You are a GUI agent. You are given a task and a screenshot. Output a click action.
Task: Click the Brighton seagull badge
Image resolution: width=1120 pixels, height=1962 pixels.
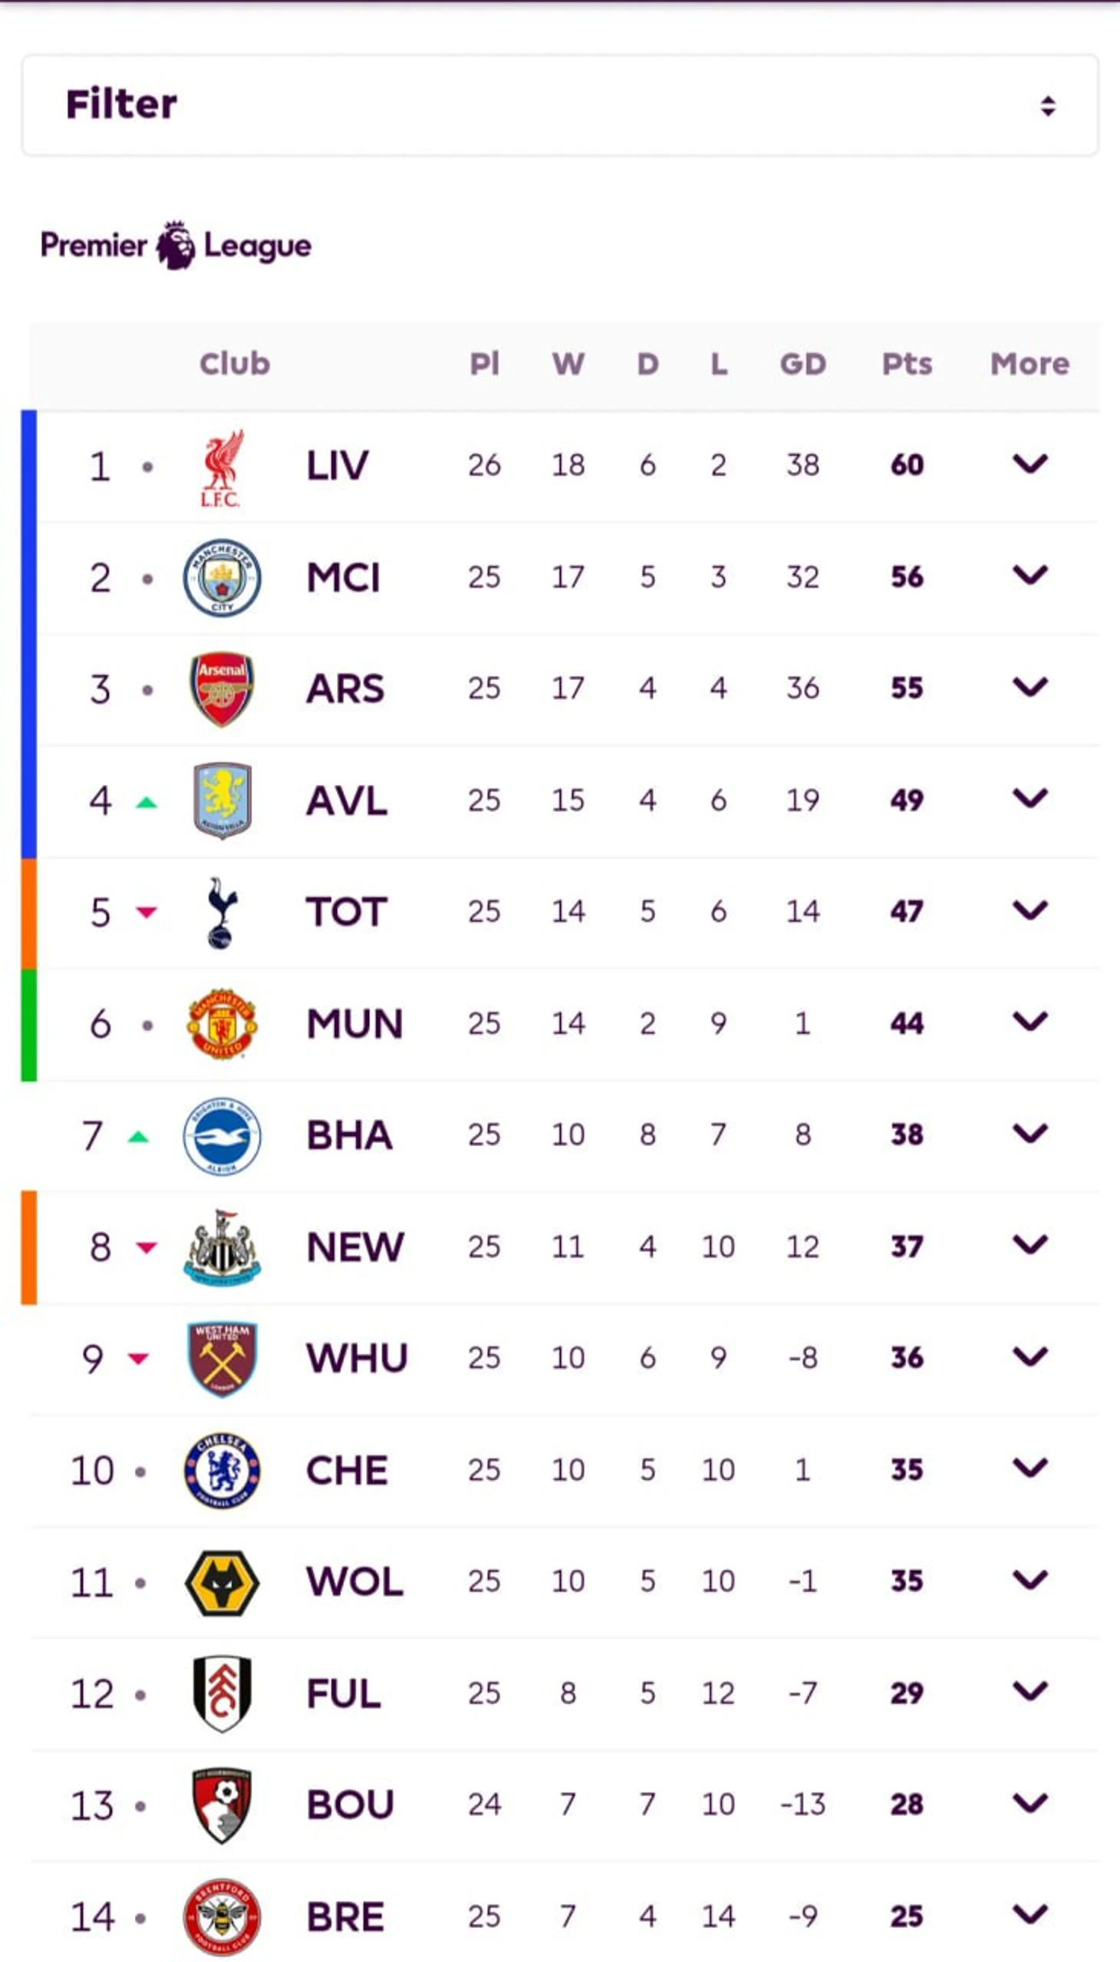tap(222, 1135)
